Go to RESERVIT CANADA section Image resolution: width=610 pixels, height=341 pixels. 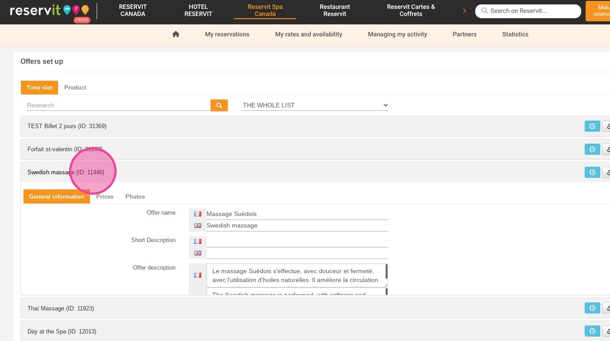click(x=133, y=10)
